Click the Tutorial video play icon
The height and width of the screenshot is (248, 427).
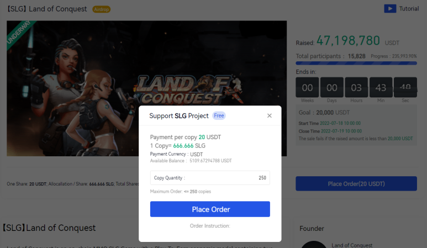[390, 9]
